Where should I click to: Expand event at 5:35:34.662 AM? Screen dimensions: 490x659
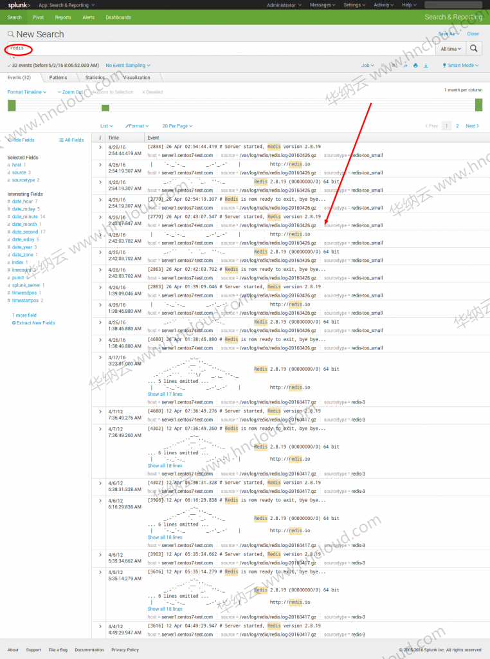[100, 555]
